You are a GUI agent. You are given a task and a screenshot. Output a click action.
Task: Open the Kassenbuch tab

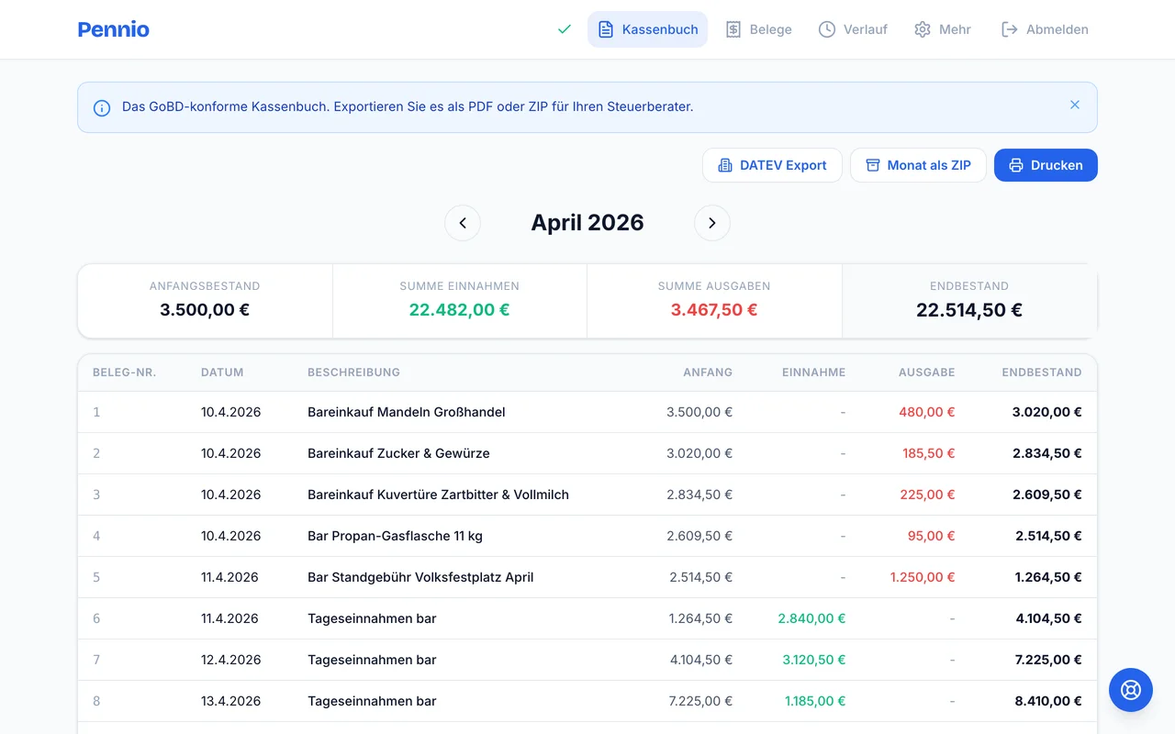647,29
